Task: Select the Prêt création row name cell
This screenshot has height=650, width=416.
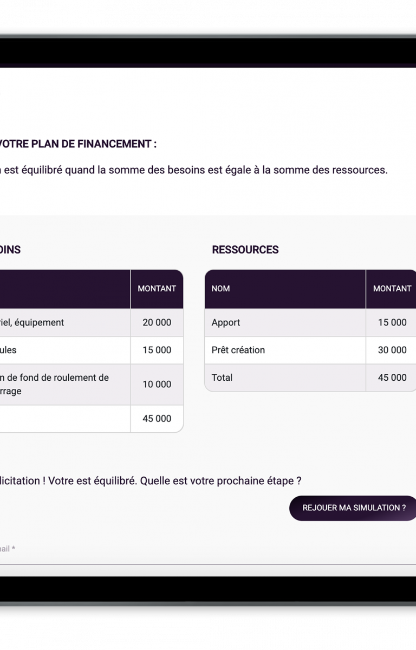Action: click(x=285, y=350)
